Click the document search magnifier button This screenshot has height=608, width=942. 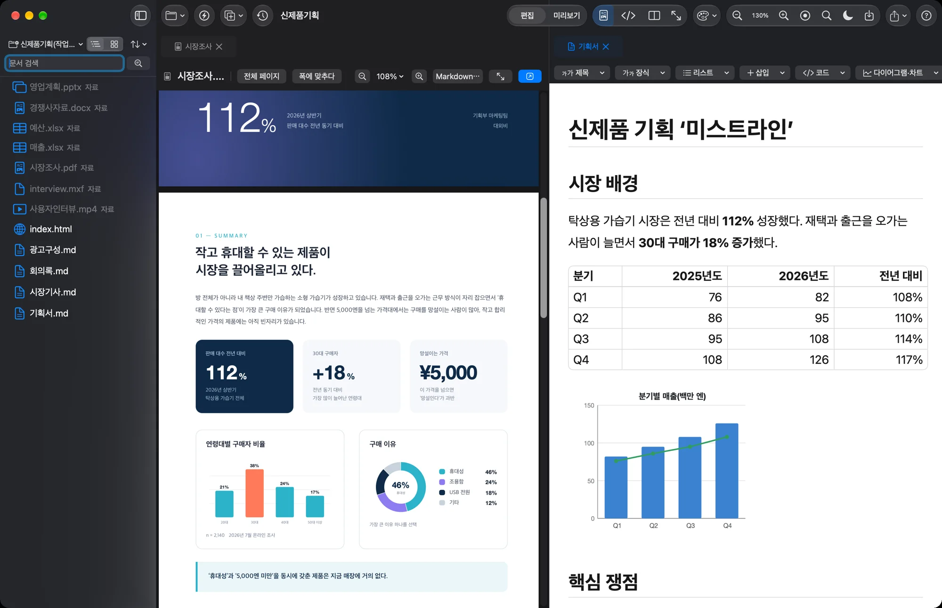(x=138, y=63)
